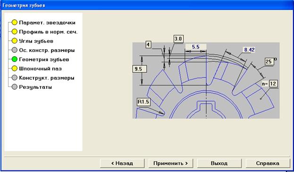The width and height of the screenshot is (294, 172).
Task: Click the computed value 8.42
Action: point(249,50)
